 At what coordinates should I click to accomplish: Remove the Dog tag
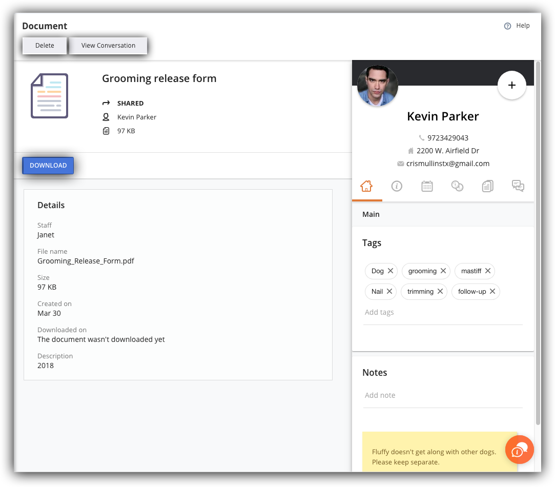(390, 271)
